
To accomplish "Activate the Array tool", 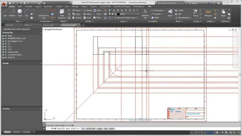I will click(97, 10).
